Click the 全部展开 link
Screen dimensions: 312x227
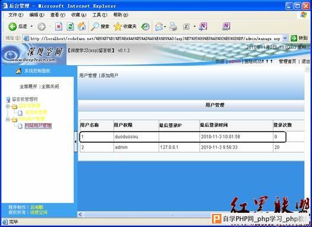[x=28, y=87]
